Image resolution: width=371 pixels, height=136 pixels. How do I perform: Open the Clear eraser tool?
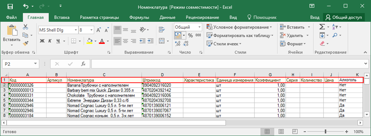tap(322, 44)
